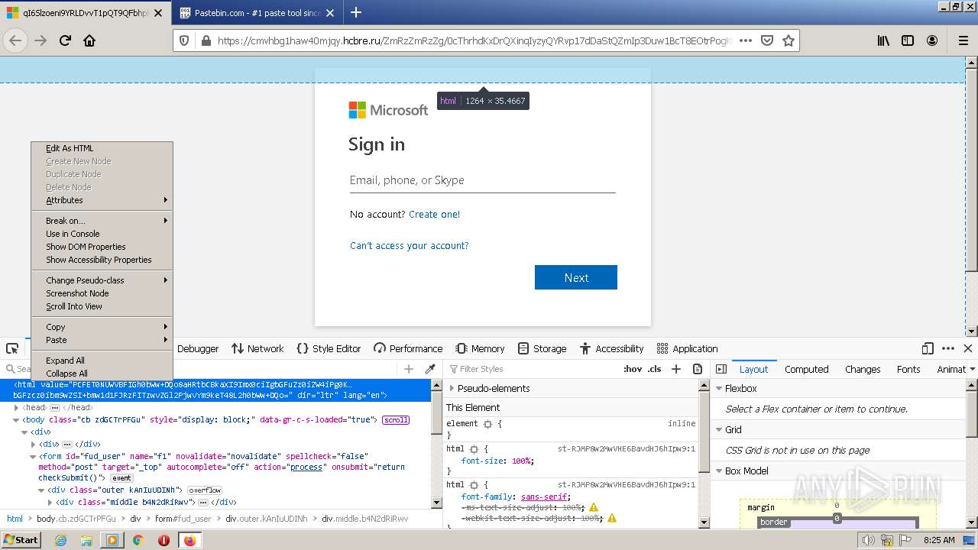Image resolution: width=978 pixels, height=550 pixels.
Task: Go back using browser back arrow
Action: click(x=15, y=40)
